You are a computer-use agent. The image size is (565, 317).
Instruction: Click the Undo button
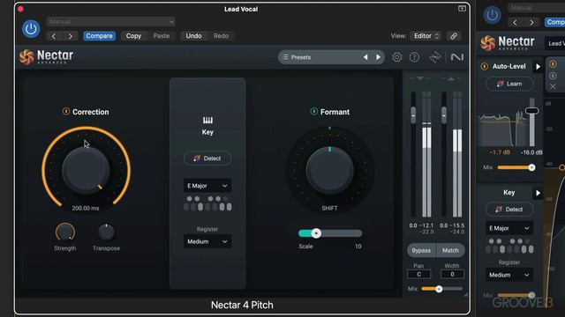pos(193,36)
